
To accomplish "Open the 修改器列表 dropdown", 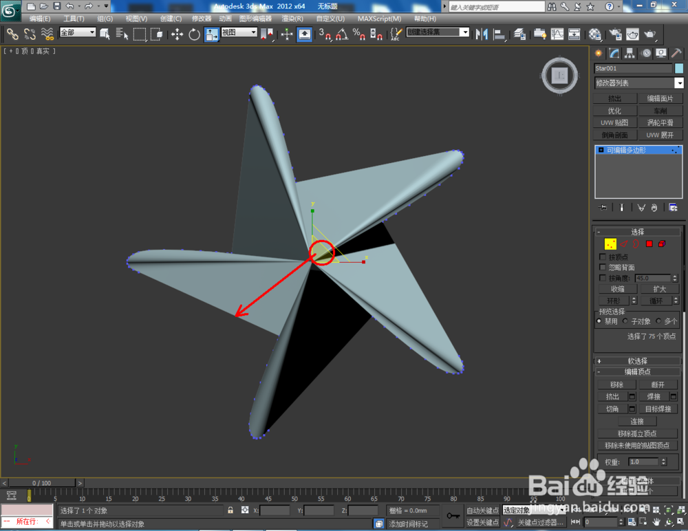I will click(x=639, y=83).
